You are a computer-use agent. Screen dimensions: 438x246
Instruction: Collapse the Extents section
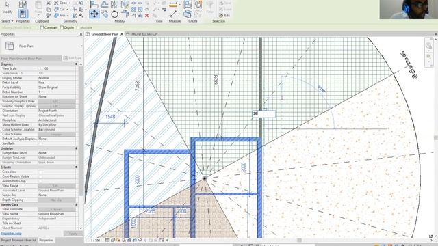76,167
